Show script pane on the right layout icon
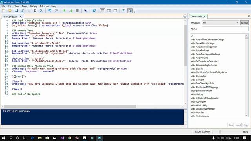Image resolution: width=251 pixels, height=141 pixels. (x=109, y=11)
